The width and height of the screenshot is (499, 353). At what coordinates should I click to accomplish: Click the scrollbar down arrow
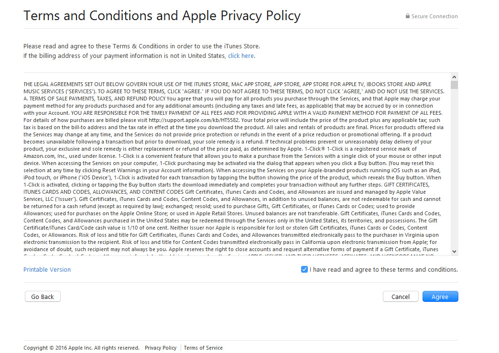click(454, 252)
